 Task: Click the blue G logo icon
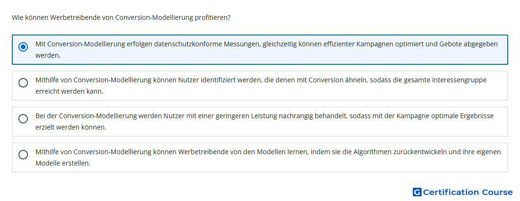point(417,192)
